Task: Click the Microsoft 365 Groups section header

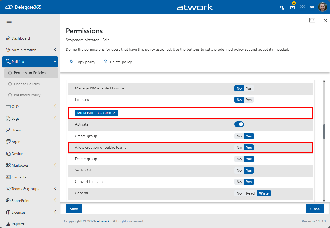Action: [x=97, y=113]
